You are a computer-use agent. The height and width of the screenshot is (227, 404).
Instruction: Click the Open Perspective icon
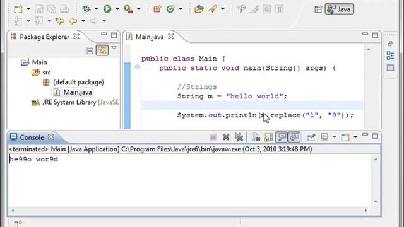click(318, 9)
